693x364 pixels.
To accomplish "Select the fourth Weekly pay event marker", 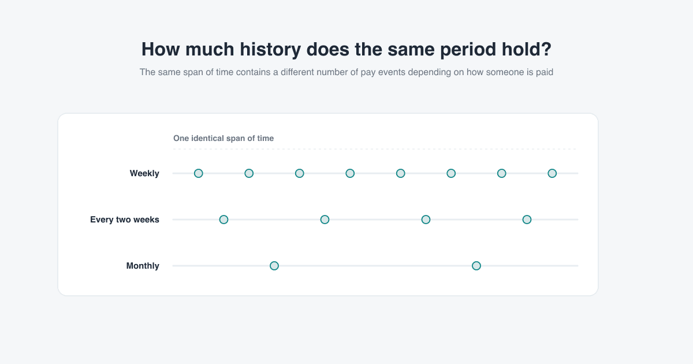I will pyautogui.click(x=350, y=173).
